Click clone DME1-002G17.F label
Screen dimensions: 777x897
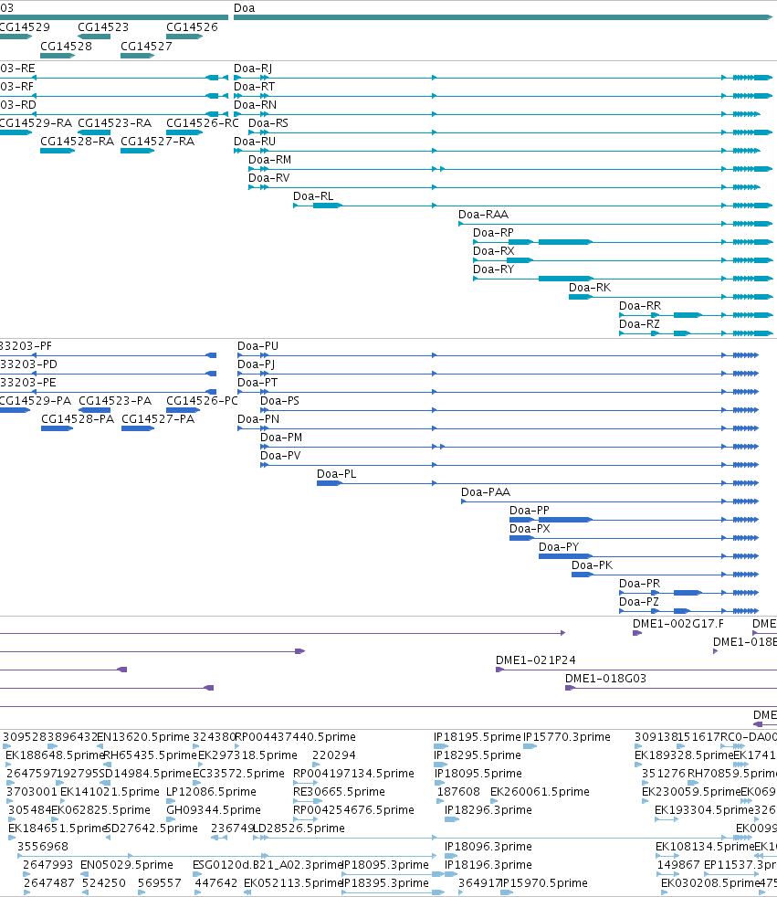click(678, 625)
